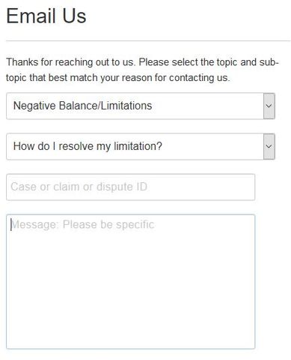
Task: Open the Negative Balance/Limitations topic dropdown
Action: (x=141, y=106)
